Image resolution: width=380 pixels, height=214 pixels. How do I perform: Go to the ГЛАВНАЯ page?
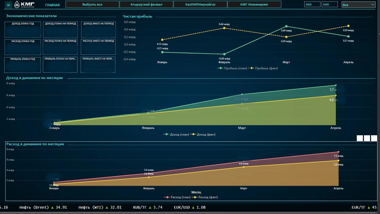click(x=52, y=5)
